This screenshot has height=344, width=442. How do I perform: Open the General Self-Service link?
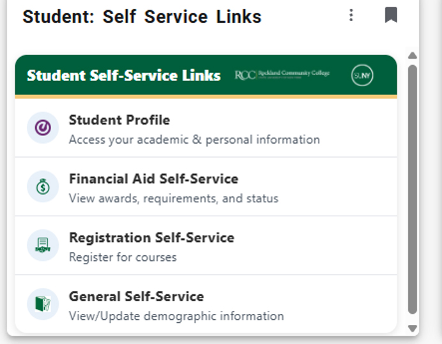[206, 304]
